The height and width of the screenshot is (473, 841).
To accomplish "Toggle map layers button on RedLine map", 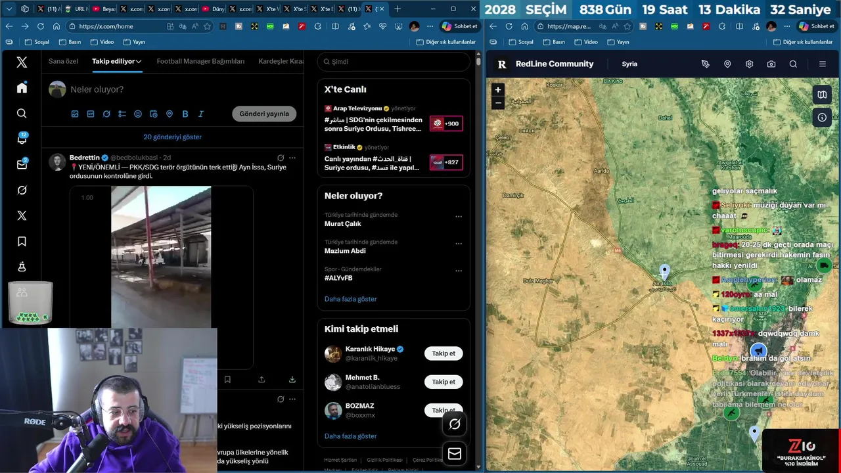I will tap(822, 95).
